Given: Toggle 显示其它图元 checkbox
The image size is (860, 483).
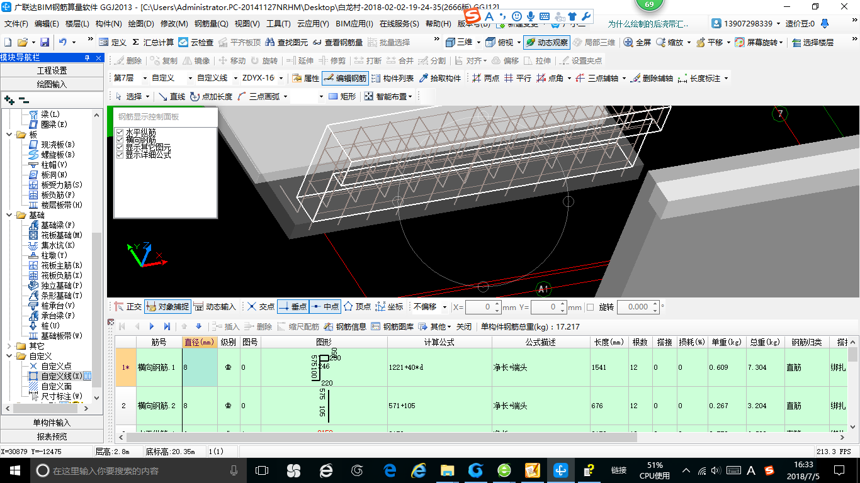Looking at the screenshot, I should (120, 147).
